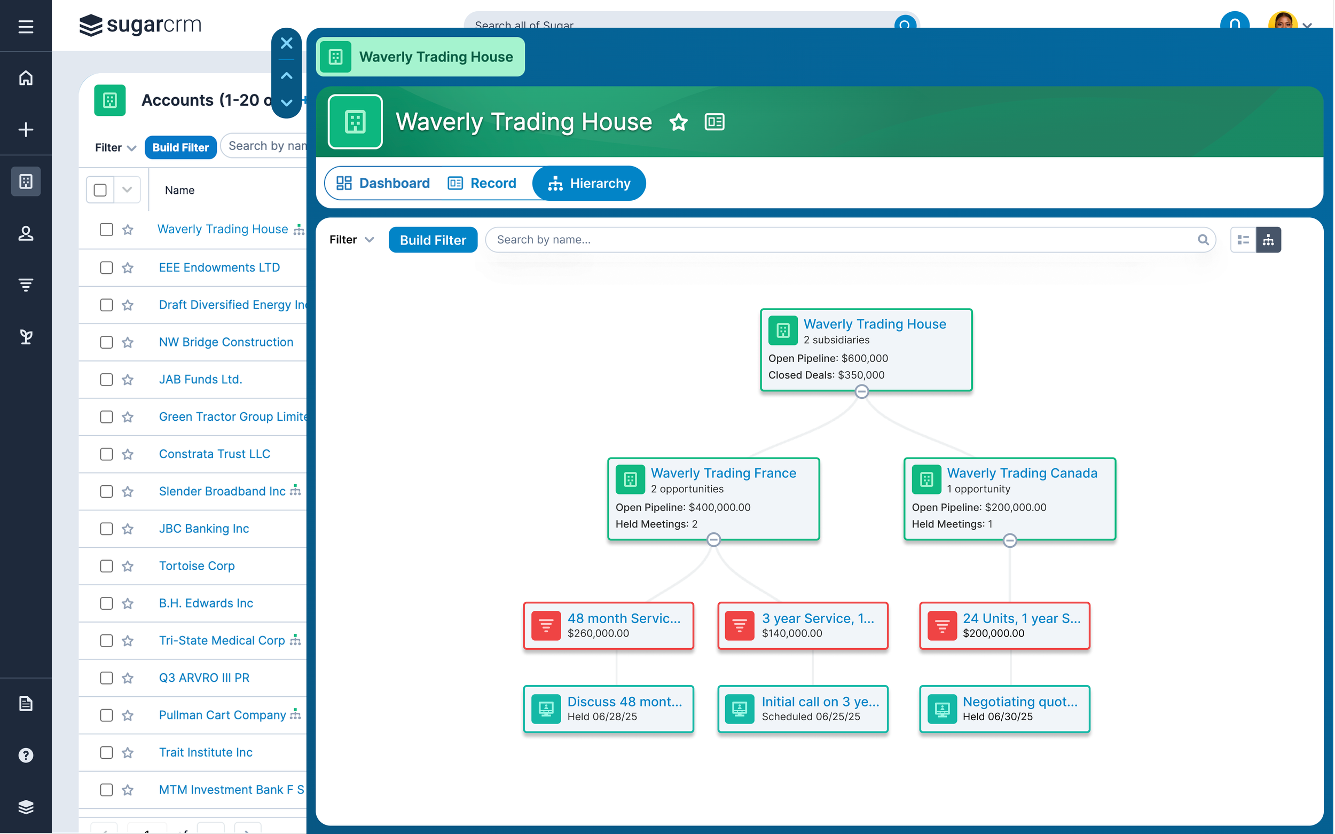Open the hamburger navigation menu
The image size is (1335, 834).
[x=26, y=26]
